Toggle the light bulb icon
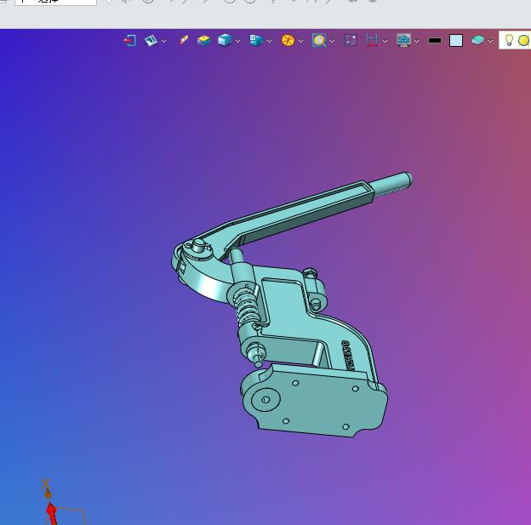The height and width of the screenshot is (525, 531). pyautogui.click(x=509, y=40)
